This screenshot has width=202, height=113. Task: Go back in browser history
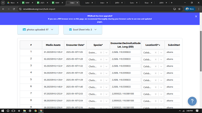3,9
